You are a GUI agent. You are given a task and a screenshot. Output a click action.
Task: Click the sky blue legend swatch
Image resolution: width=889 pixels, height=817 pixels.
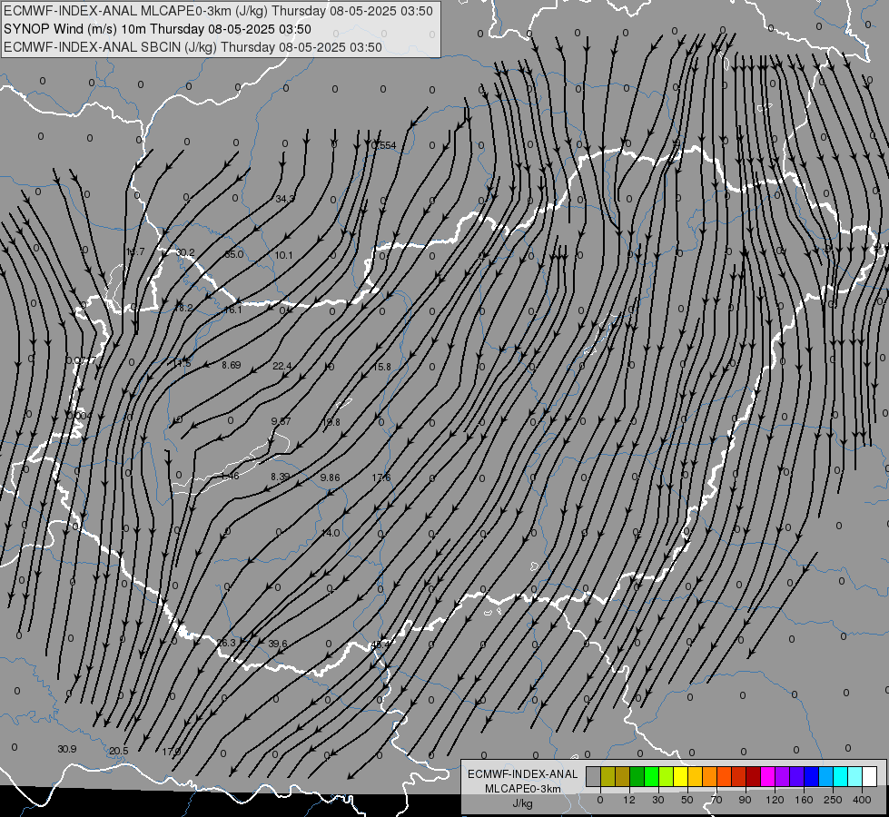[826, 776]
